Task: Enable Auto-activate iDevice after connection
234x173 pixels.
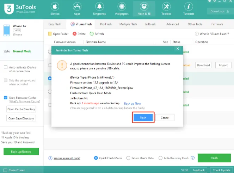Action: (6, 67)
